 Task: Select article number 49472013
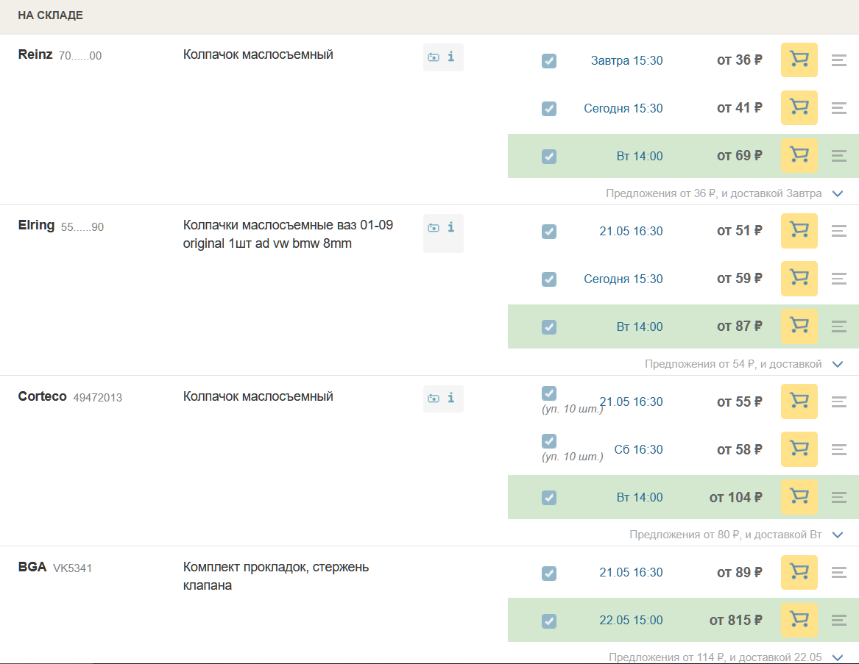pos(97,397)
